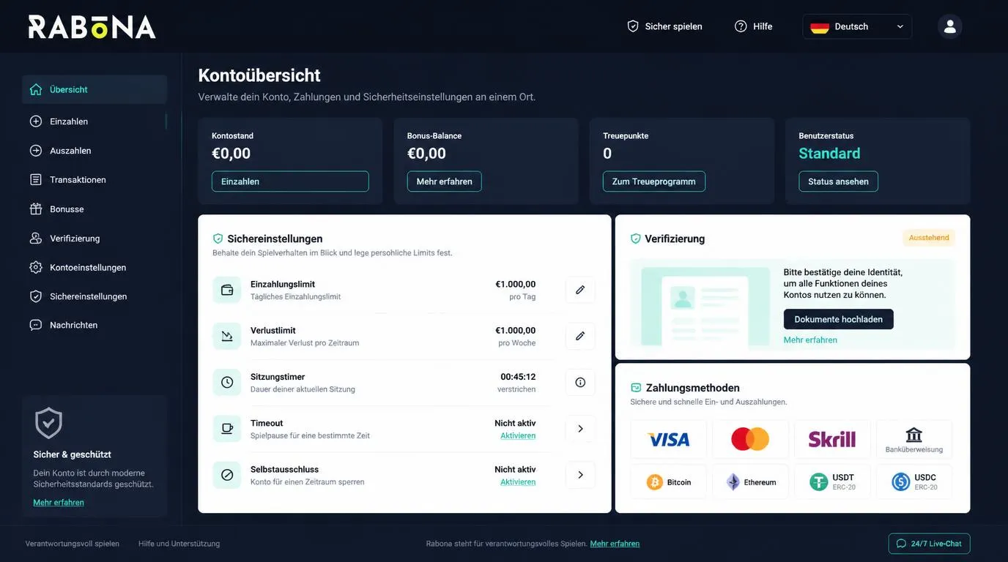Viewport: 1008px width, 562px height.
Task: Open Sichereinstellungen in the sidebar
Action: pyautogui.click(x=94, y=296)
